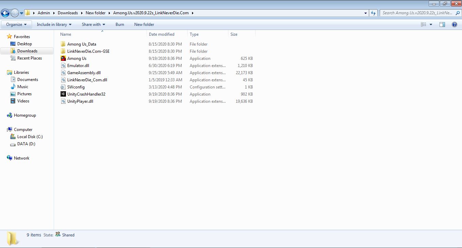
Task: Open the Organize dropdown menu
Action: (x=16, y=24)
